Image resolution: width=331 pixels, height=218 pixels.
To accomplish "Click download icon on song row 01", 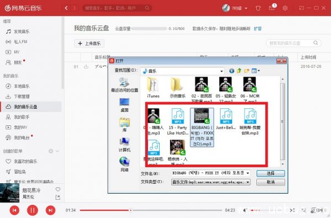I will [x=86, y=67].
